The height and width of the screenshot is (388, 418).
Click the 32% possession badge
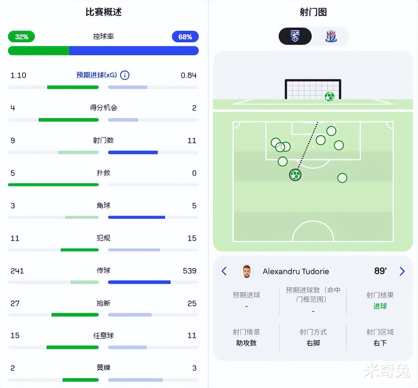21,37
